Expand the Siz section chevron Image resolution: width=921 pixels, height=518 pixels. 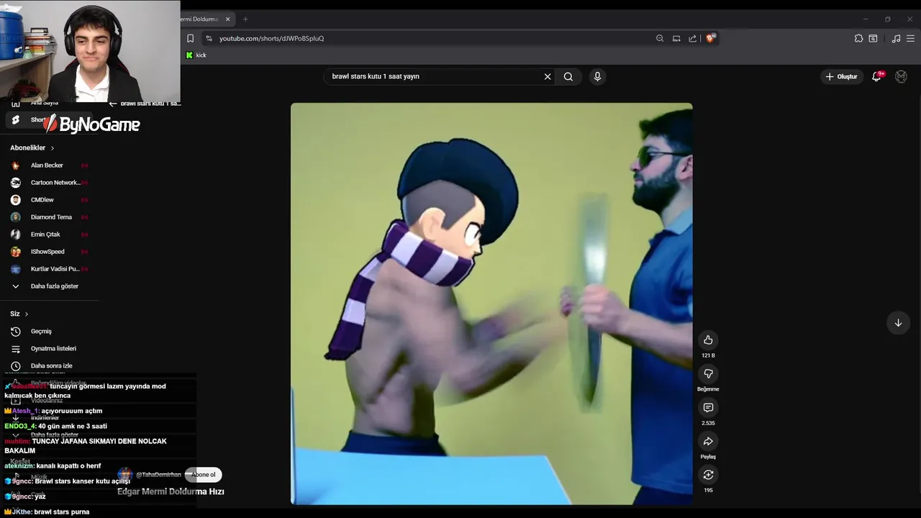pos(27,314)
